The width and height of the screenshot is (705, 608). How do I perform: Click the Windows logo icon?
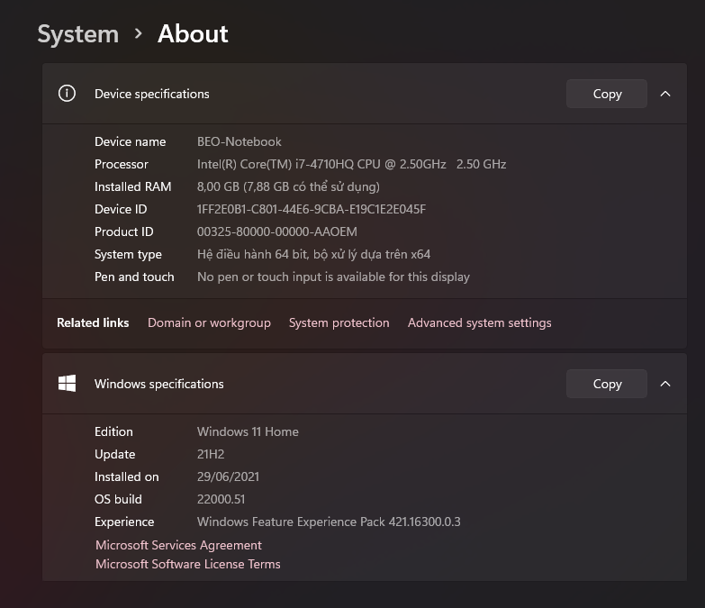click(67, 384)
